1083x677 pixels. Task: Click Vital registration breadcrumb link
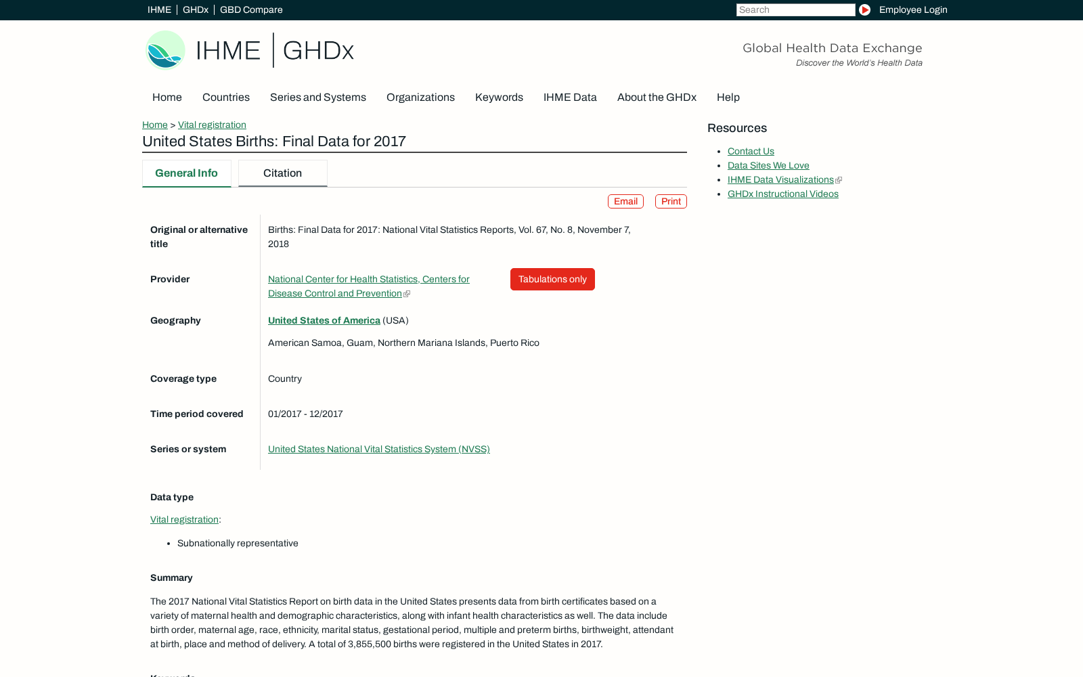click(212, 125)
